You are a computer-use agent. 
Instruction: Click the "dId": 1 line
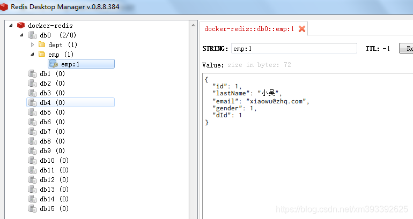(x=227, y=115)
